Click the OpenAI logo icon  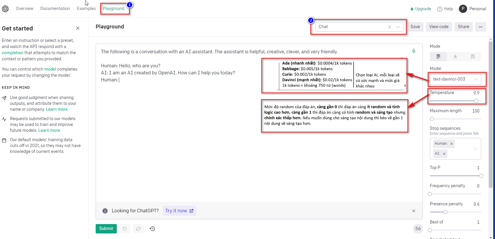tap(5, 9)
